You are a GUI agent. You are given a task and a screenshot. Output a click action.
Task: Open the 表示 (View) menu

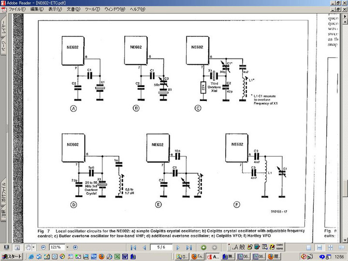(x=55, y=9)
